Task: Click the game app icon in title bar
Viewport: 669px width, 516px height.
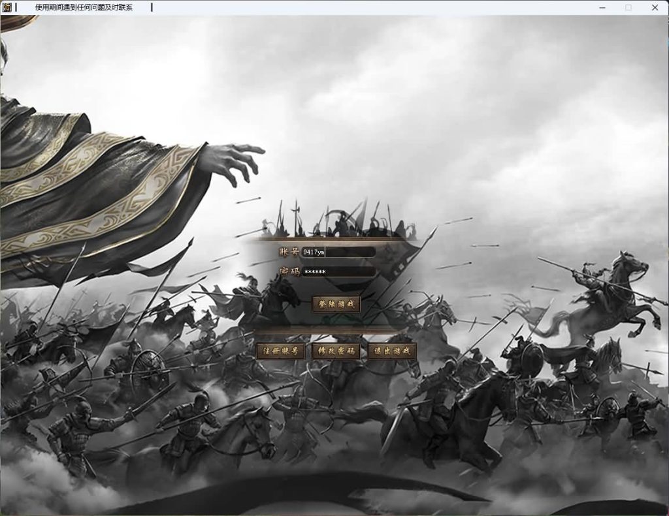Action: click(7, 7)
